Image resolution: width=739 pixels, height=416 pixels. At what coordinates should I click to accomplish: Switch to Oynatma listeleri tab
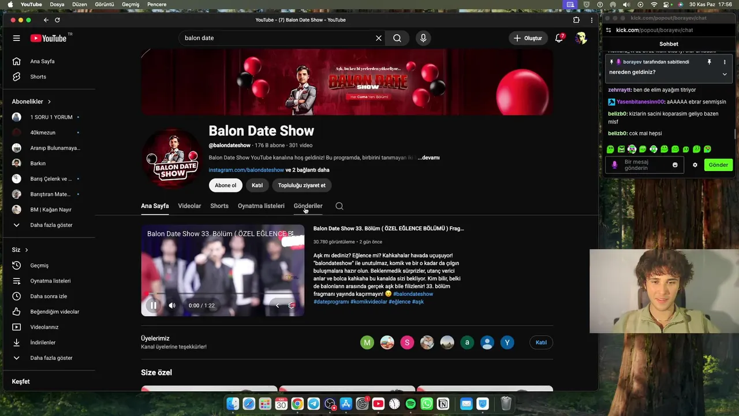tap(261, 206)
